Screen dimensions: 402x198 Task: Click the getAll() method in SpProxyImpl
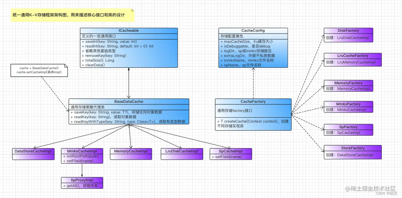click(x=80, y=186)
